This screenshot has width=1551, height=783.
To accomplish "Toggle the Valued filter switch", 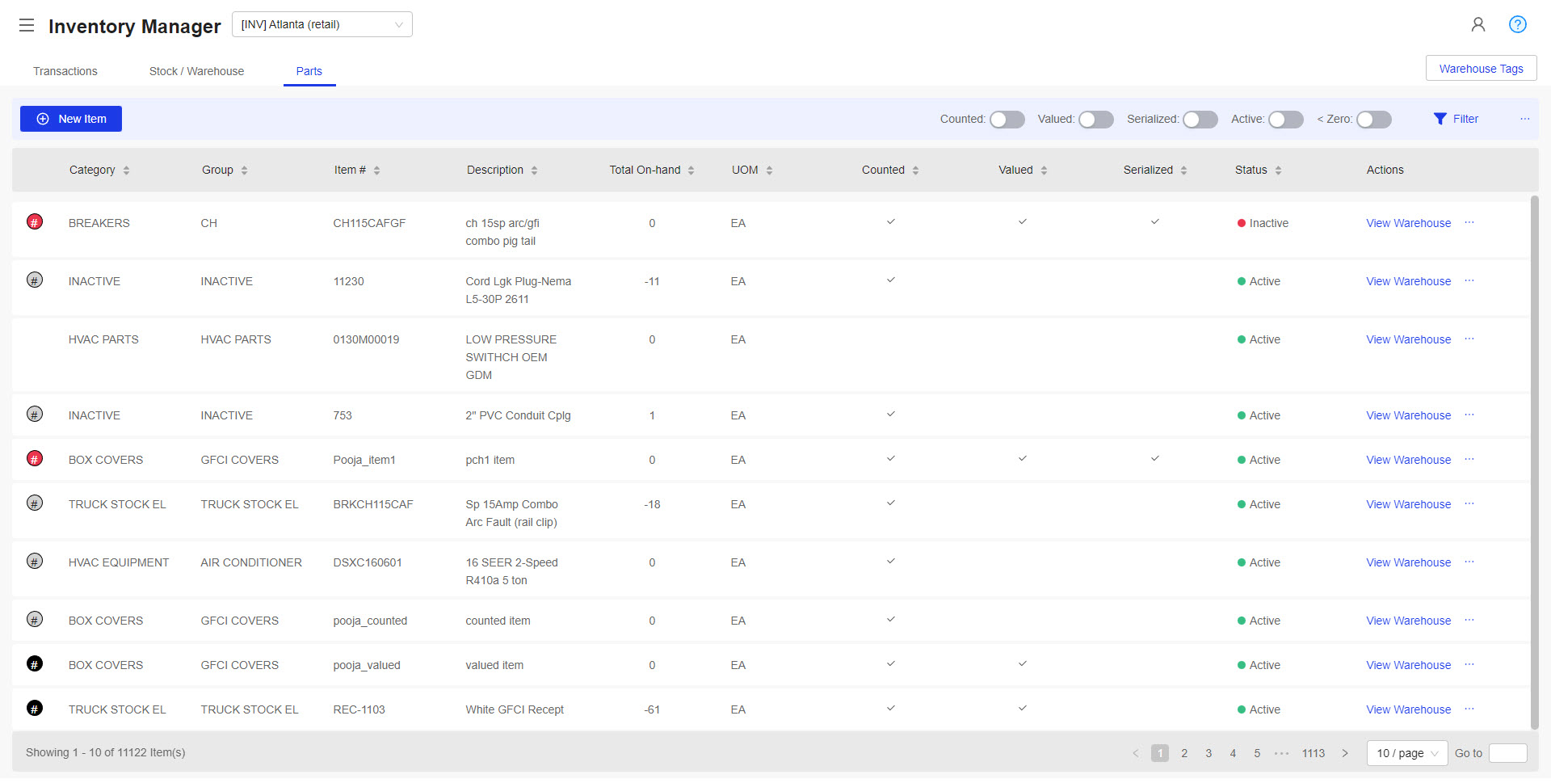I will [x=1096, y=120].
